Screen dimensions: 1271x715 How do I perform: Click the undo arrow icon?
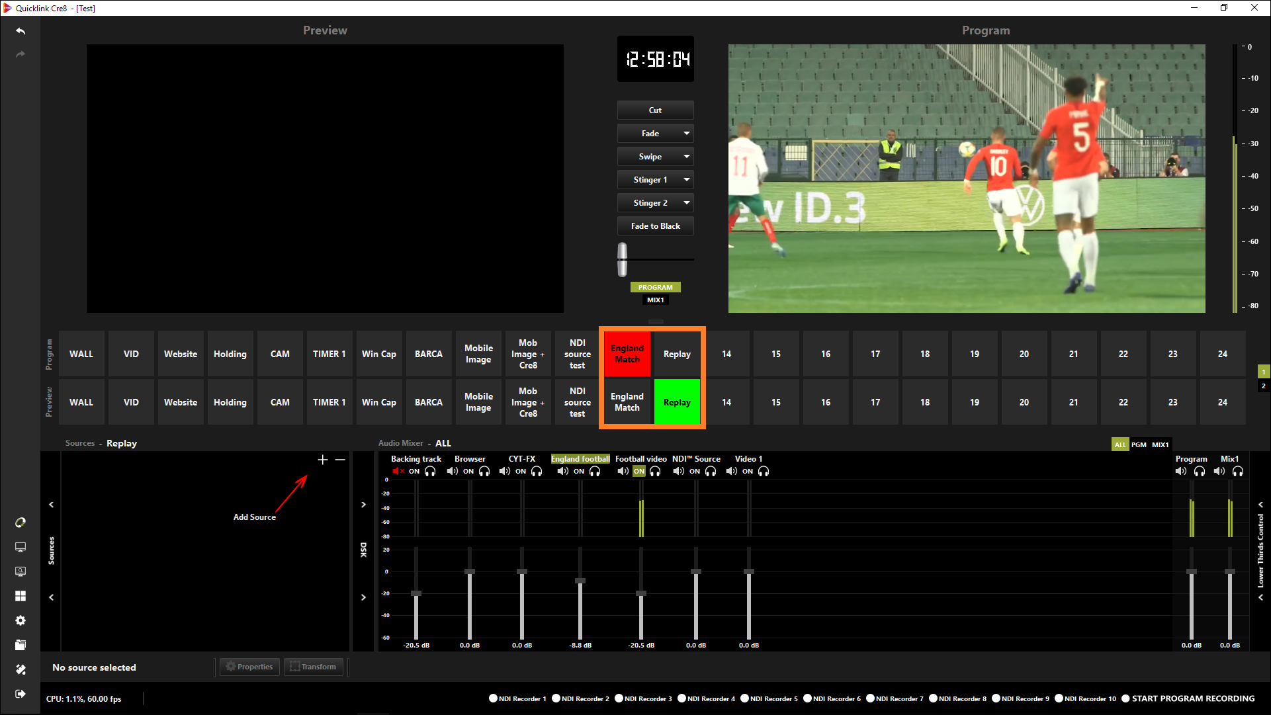point(21,31)
